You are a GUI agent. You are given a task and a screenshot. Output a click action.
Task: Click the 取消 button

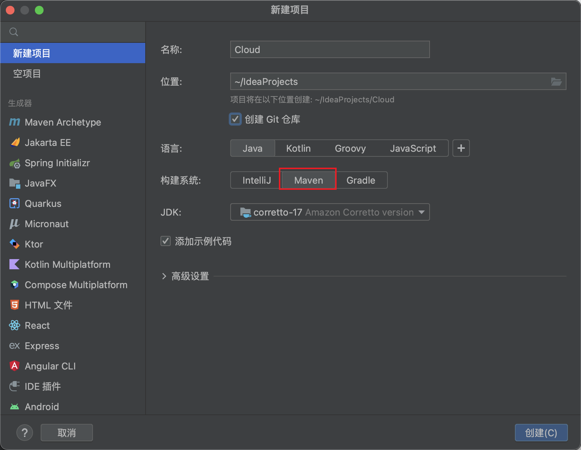(67, 433)
